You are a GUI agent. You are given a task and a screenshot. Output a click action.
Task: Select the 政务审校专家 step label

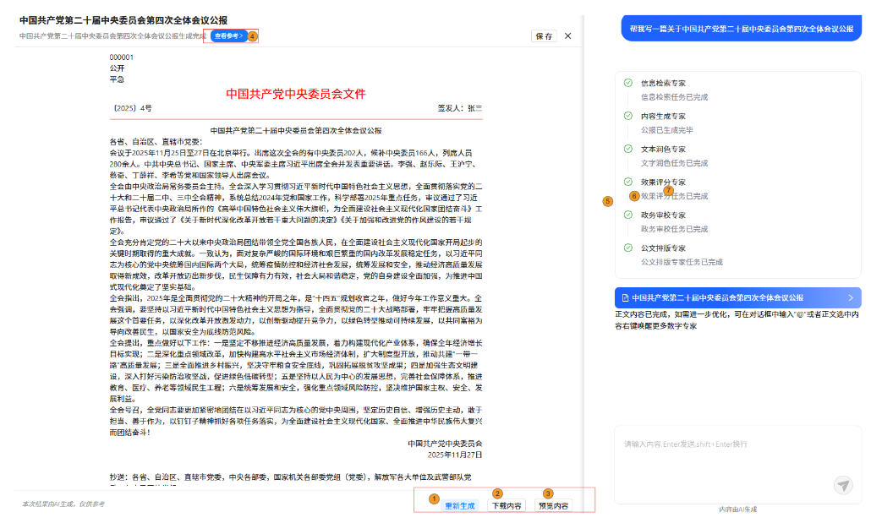[x=664, y=215]
